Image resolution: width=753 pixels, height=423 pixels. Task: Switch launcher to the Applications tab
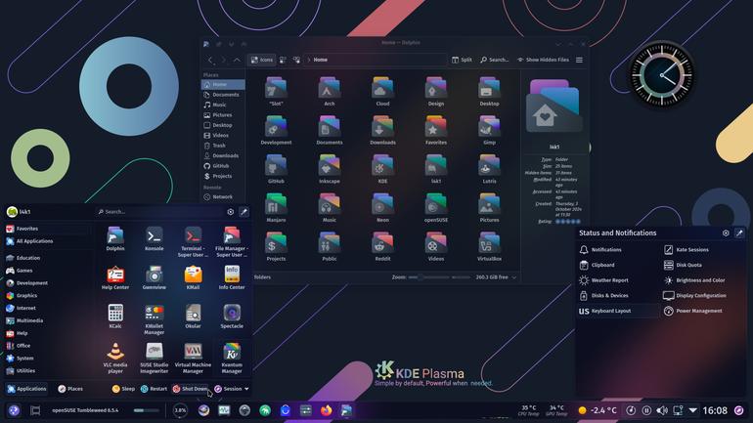click(27, 389)
